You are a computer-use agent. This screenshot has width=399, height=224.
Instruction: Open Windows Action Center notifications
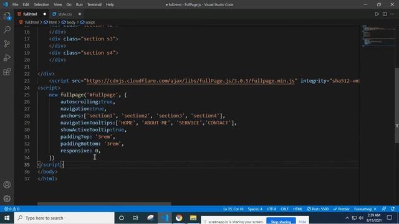(389, 218)
